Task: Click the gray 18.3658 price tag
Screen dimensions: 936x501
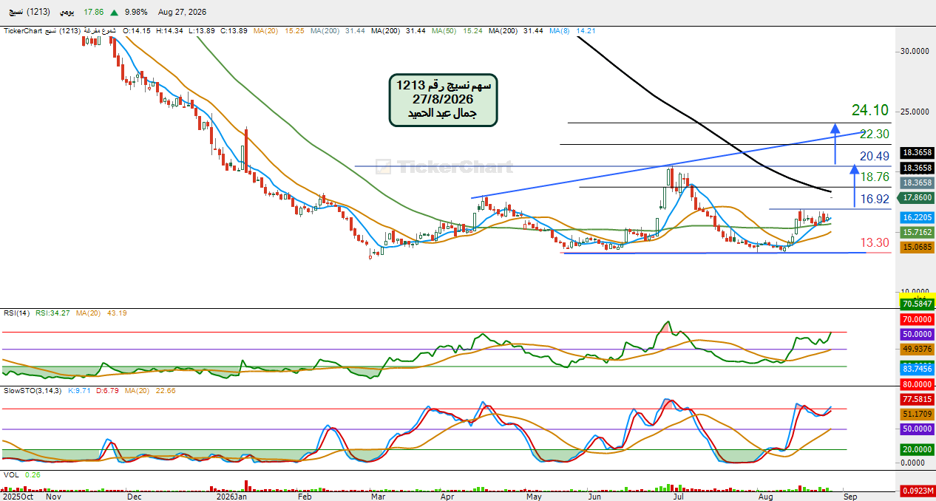Action: pos(918,183)
